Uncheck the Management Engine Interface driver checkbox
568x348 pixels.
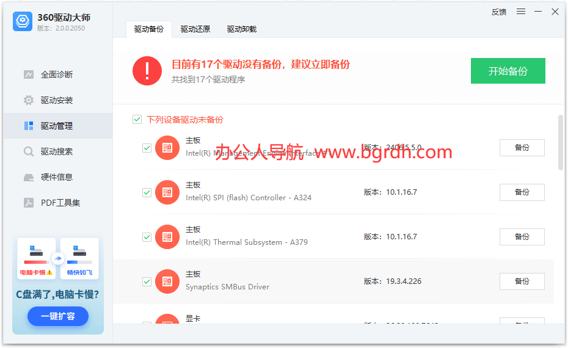pyautogui.click(x=147, y=148)
